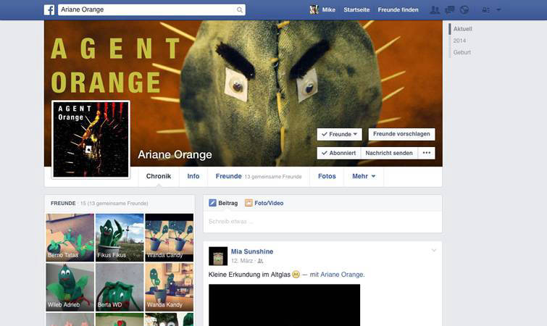Click the Facebook logo icon

pos(49,10)
